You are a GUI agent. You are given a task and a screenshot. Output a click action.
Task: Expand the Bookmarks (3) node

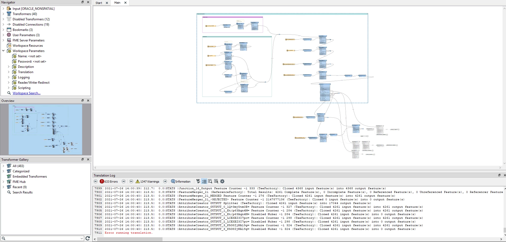pos(3,30)
